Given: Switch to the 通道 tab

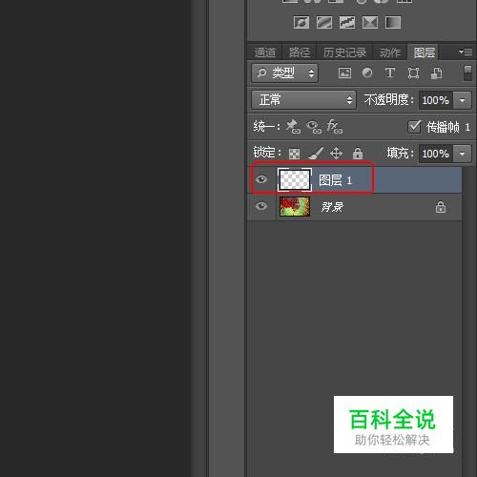Looking at the screenshot, I should coord(264,52).
